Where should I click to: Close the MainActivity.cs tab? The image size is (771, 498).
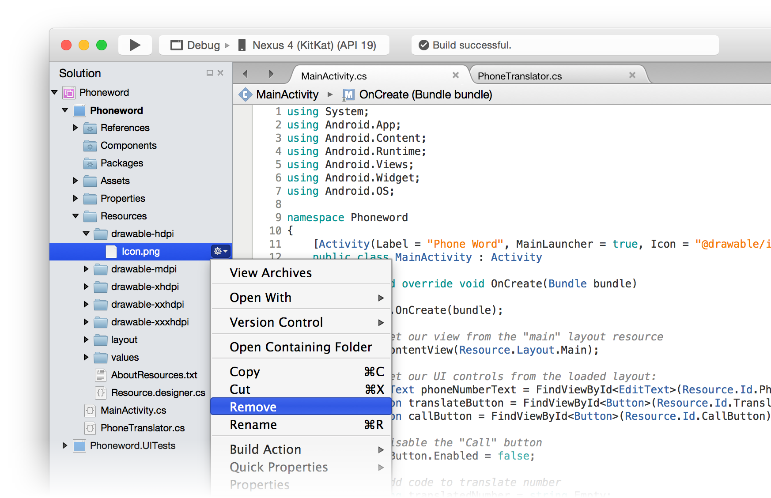click(x=456, y=75)
